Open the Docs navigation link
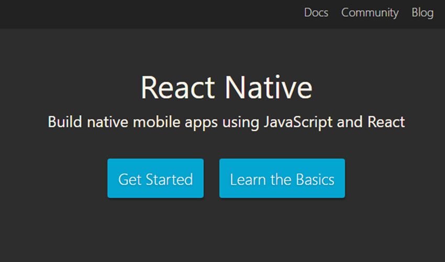This screenshot has width=445, height=262. (x=316, y=13)
